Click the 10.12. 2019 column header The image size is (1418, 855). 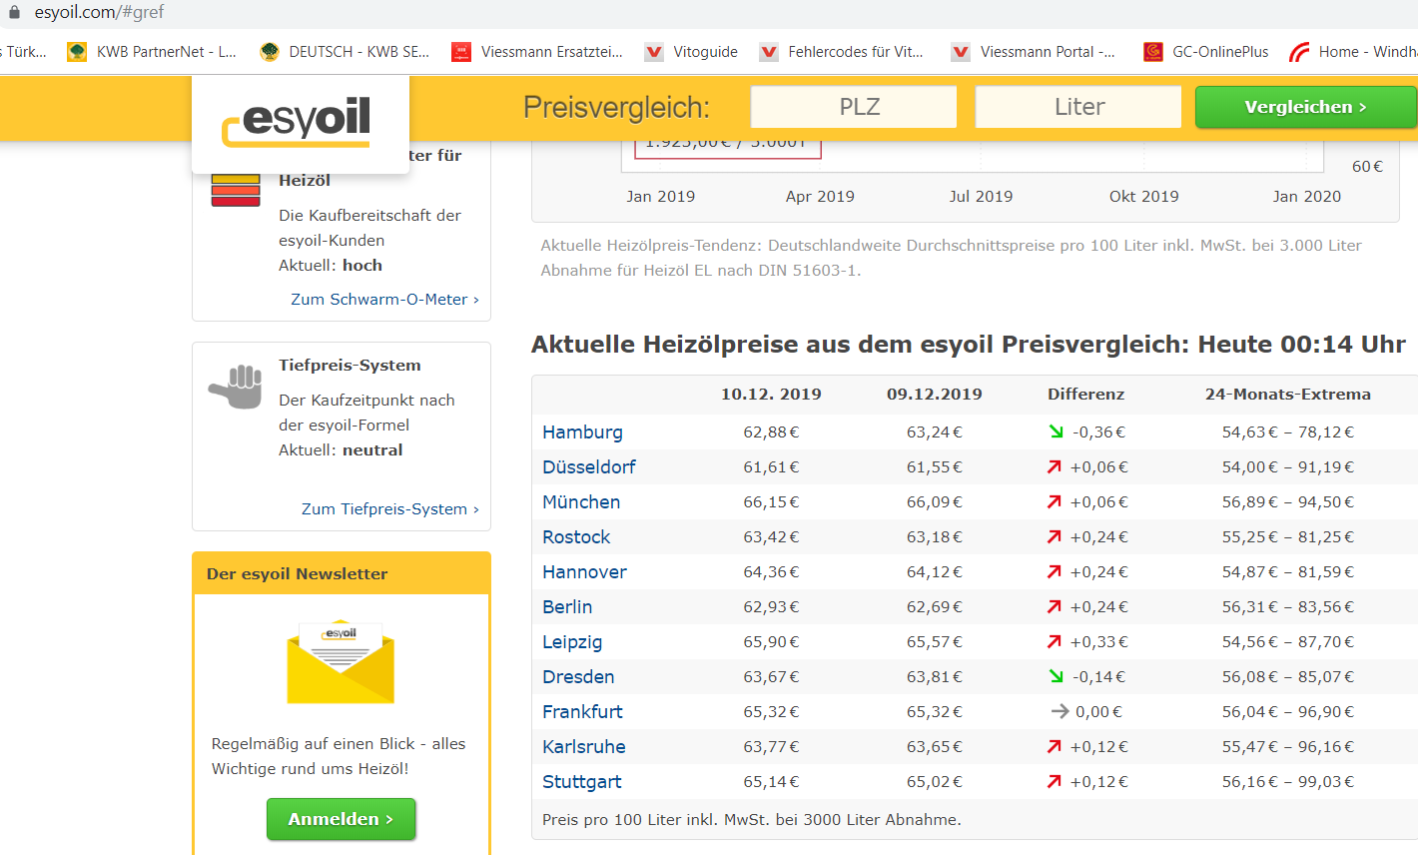click(x=771, y=394)
